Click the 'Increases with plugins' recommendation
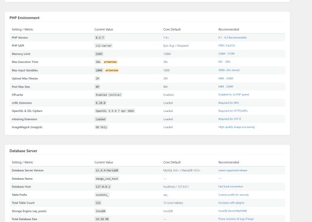 click(231, 203)
